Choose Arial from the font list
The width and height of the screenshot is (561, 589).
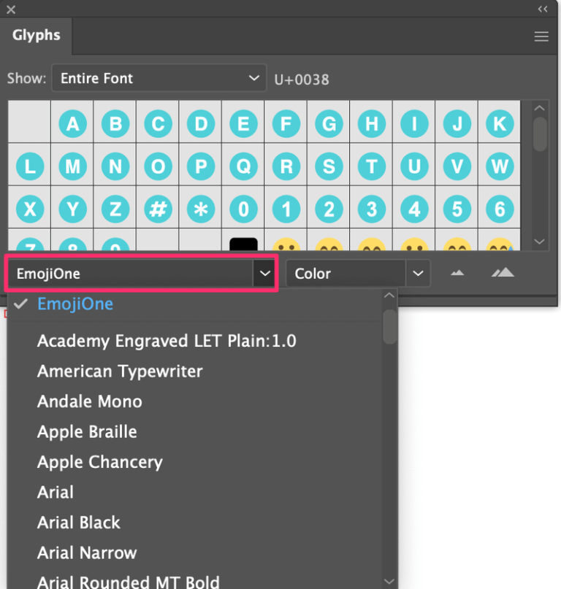[55, 492]
